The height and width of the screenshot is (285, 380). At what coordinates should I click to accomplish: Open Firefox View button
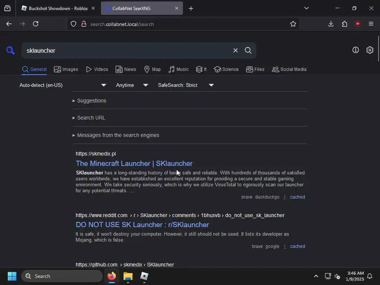[x=7, y=9]
